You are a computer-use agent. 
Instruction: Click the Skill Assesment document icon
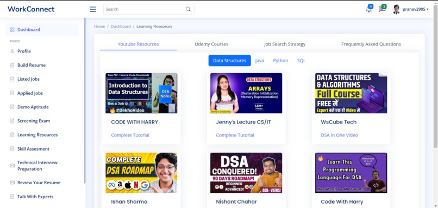(x=12, y=149)
